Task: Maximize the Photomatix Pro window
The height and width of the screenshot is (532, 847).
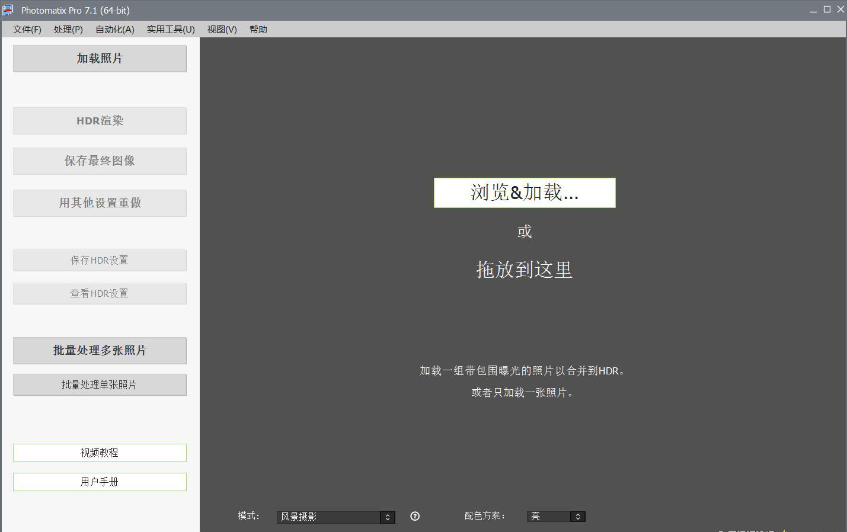Action: click(x=827, y=9)
